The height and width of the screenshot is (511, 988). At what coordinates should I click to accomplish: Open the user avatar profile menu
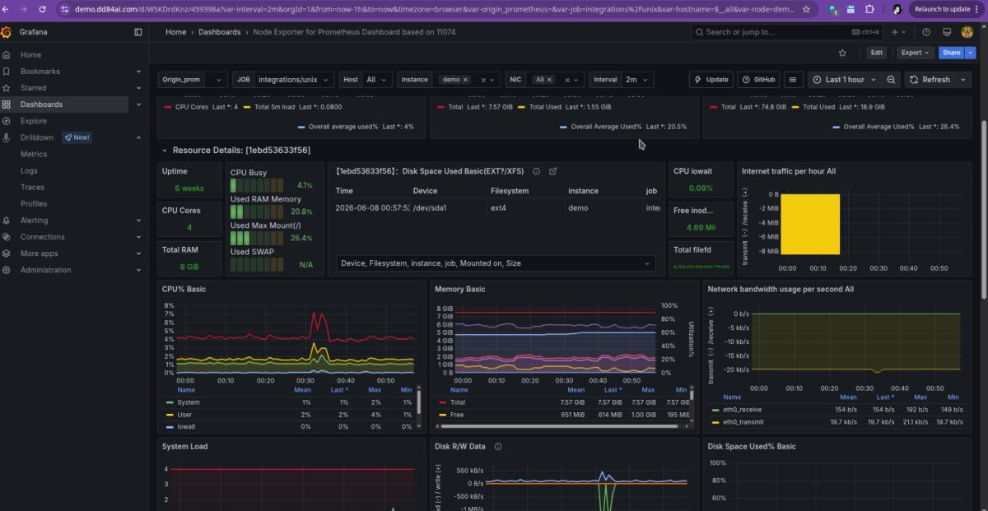(968, 32)
